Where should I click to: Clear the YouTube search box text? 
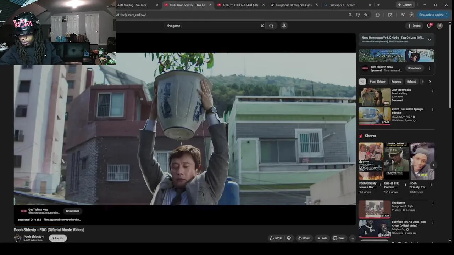262,25
